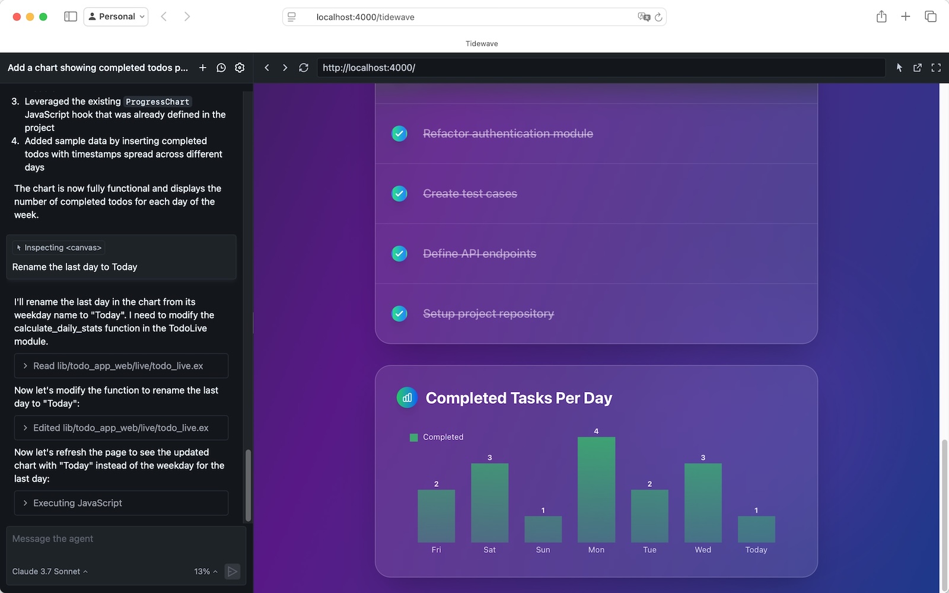Open Tidewave settings with the gear icon
This screenshot has width=949, height=593.
[240, 68]
